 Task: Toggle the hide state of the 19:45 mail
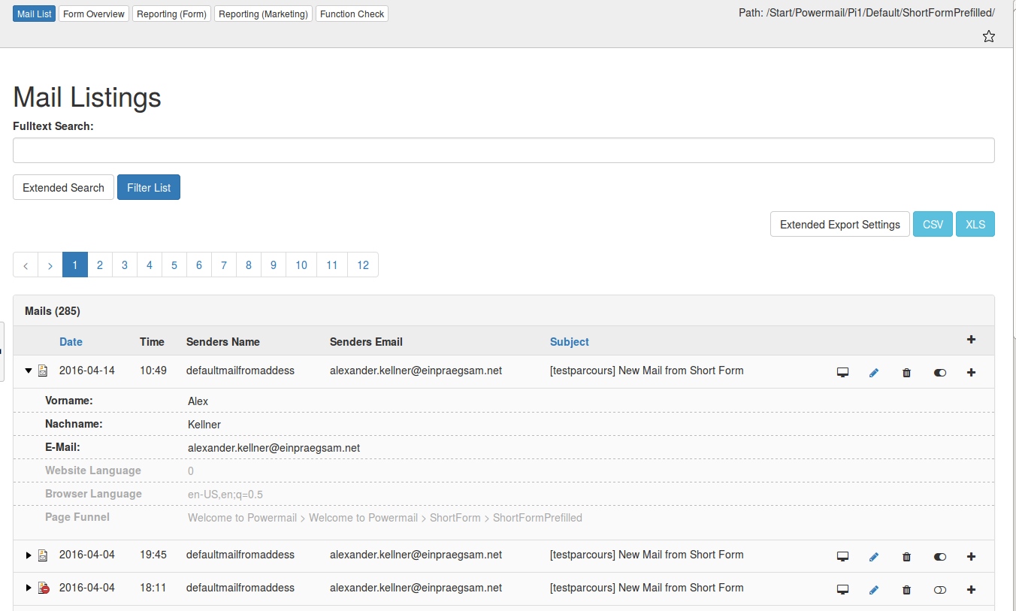(x=940, y=556)
